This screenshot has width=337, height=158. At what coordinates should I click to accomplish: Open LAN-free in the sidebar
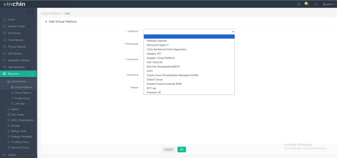18,104
